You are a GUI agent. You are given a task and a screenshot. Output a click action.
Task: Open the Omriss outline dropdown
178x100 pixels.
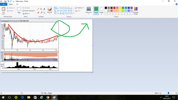[x=79, y=8]
